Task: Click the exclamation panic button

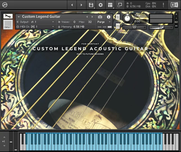Action: [x=163, y=5]
